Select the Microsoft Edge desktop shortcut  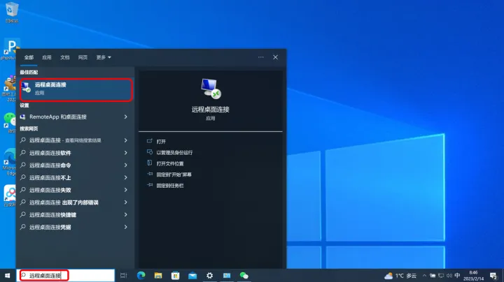pos(10,162)
